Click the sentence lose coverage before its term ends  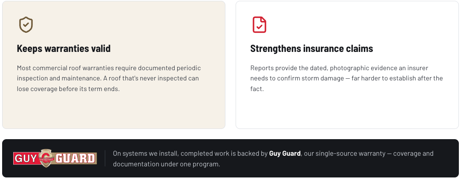point(68,89)
